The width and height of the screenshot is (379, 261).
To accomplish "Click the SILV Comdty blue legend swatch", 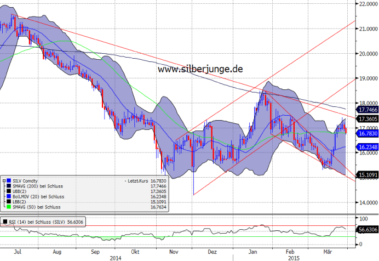I will point(8,180).
